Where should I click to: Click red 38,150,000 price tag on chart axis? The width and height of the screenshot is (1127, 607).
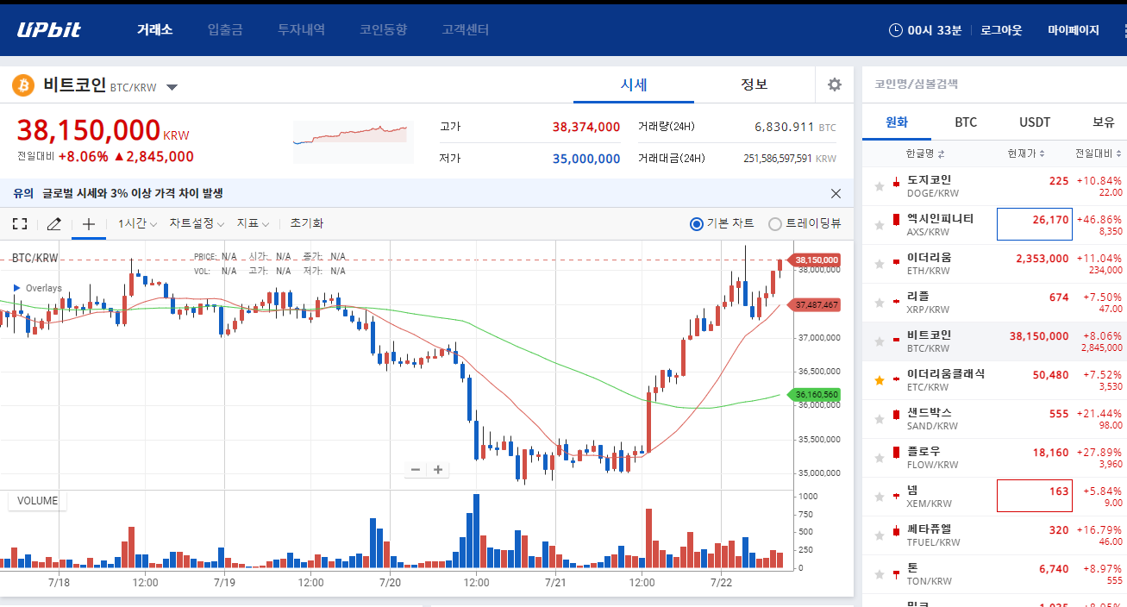point(815,260)
